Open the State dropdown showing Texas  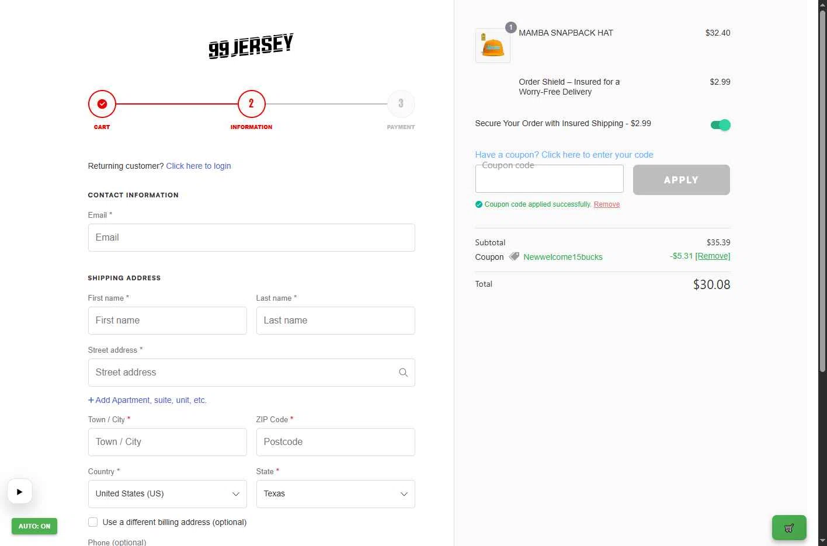336,494
